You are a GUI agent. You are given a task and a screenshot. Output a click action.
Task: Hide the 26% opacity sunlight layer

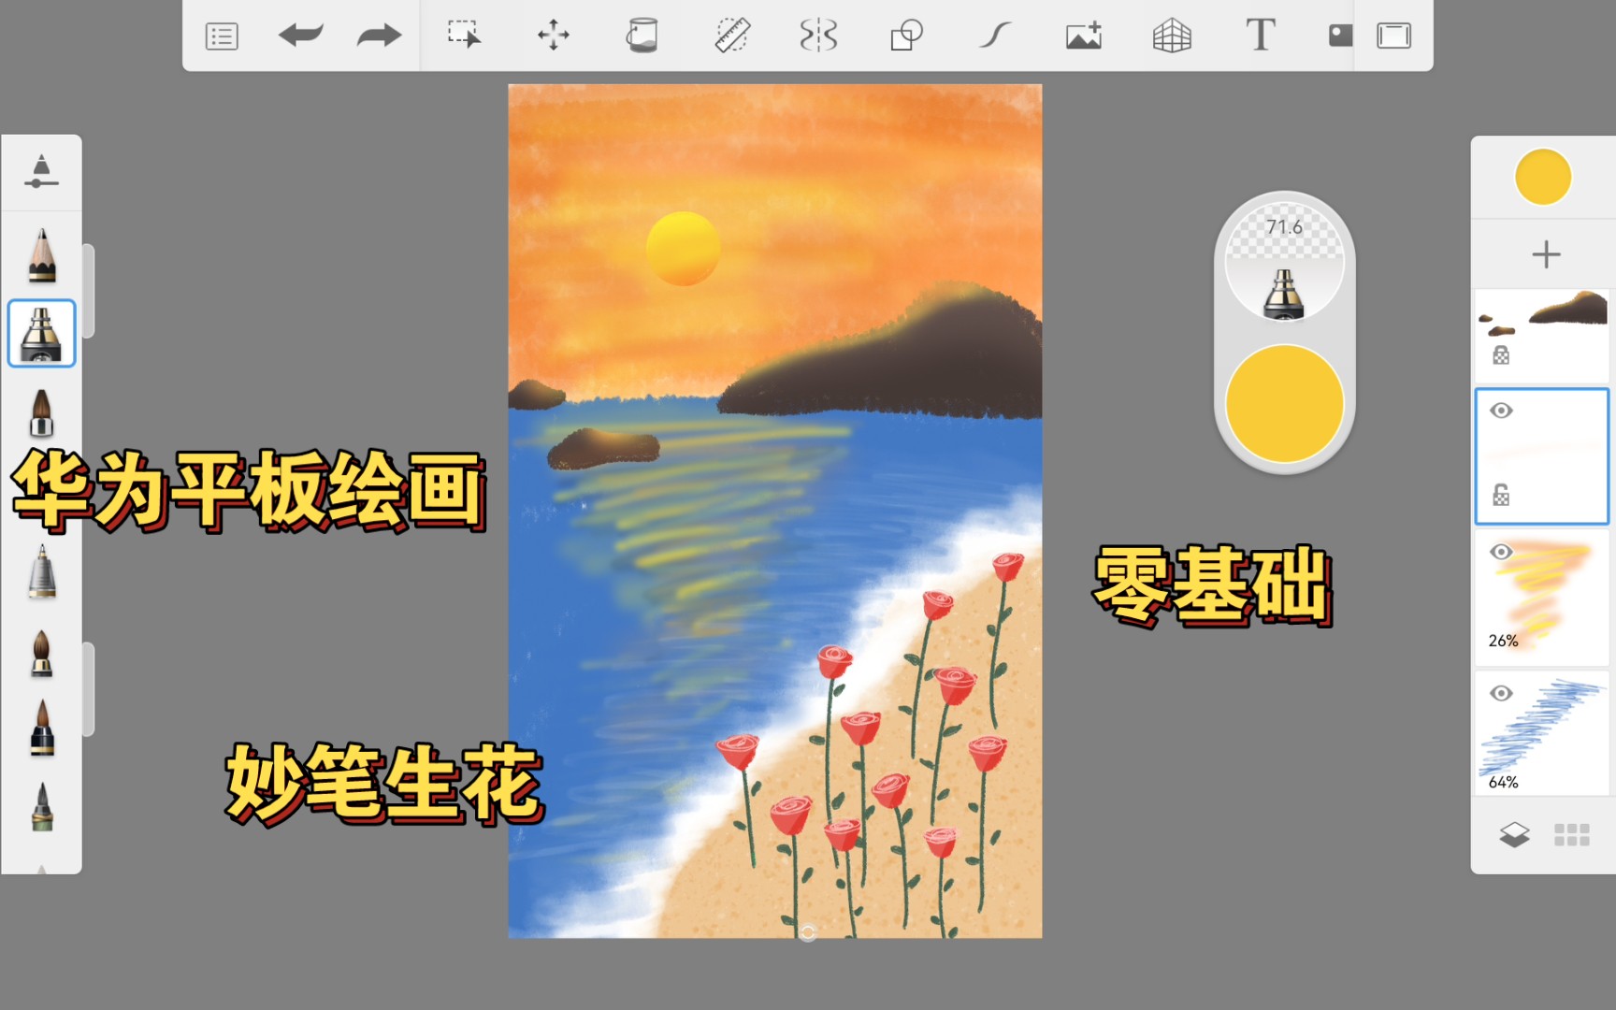click(x=1503, y=553)
